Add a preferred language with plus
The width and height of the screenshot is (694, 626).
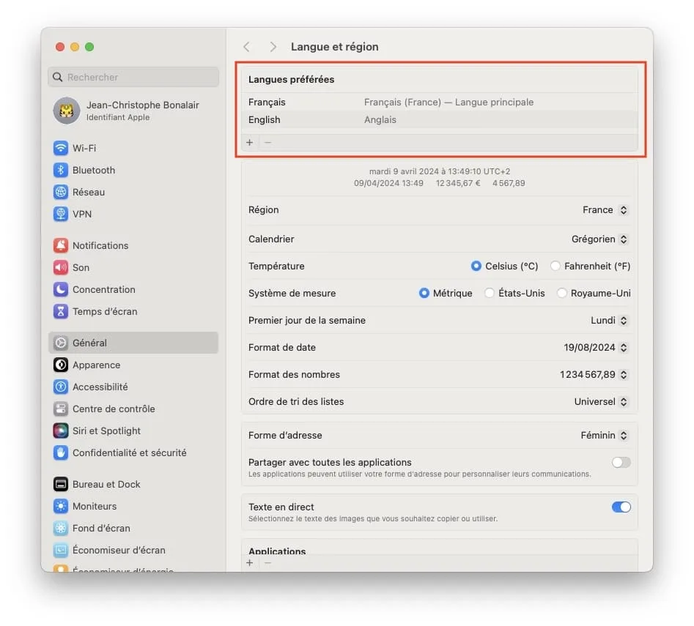click(250, 142)
